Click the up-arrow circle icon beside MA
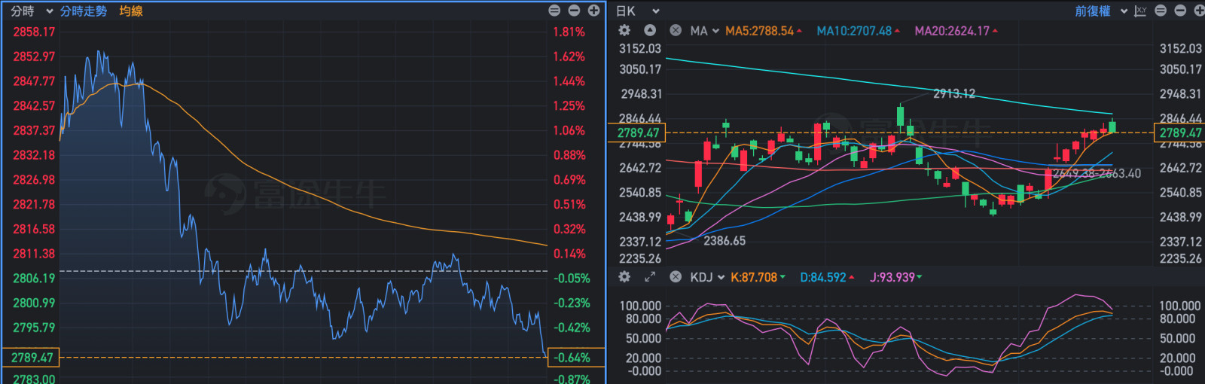The image size is (1205, 384). pos(650,30)
